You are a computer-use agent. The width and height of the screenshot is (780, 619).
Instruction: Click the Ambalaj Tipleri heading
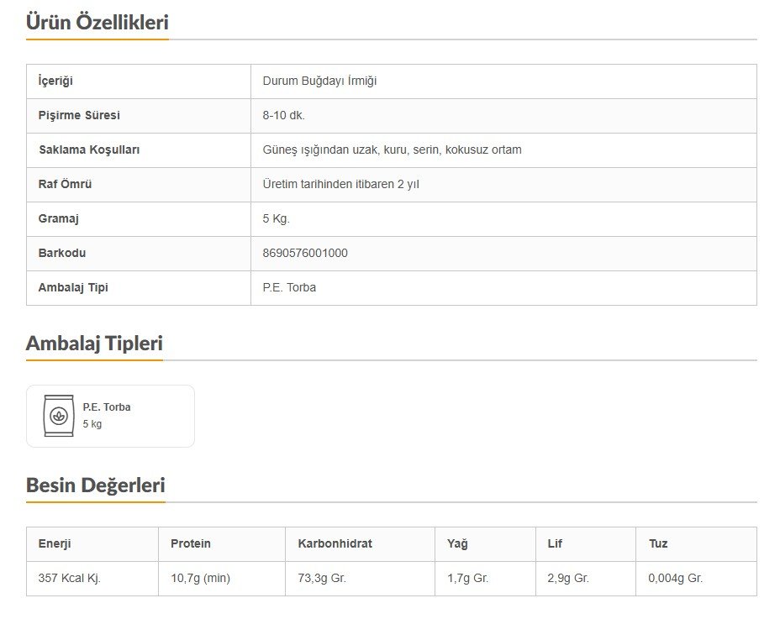coord(94,344)
